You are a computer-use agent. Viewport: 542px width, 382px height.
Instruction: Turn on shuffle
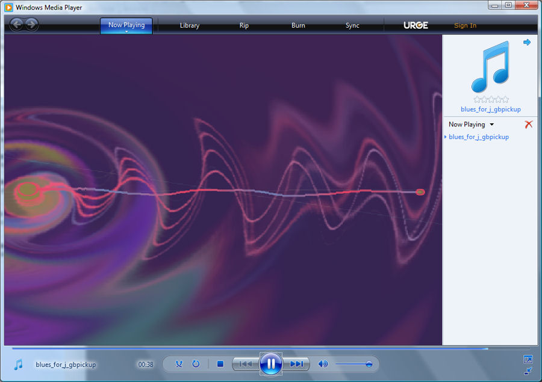tap(179, 364)
